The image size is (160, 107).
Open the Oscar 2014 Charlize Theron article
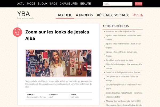click(x=123, y=72)
